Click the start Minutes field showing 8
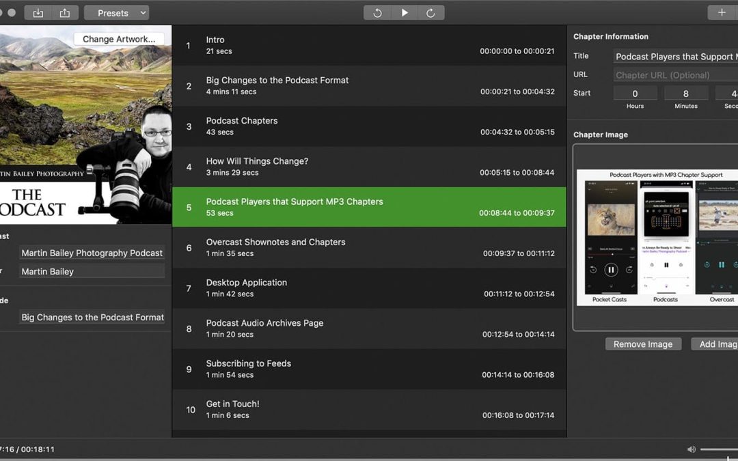The image size is (738, 461). coord(685,94)
